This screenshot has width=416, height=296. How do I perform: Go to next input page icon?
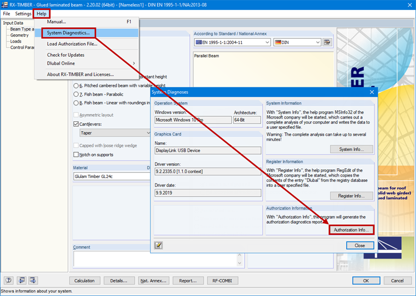33,280
